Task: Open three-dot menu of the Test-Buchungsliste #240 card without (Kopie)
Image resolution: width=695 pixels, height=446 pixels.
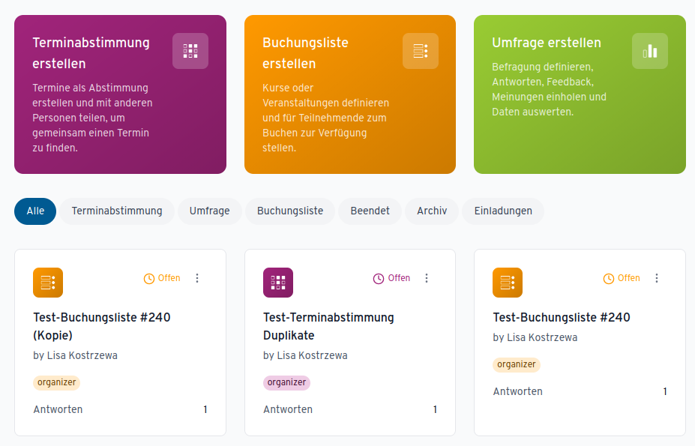Action: (x=657, y=278)
